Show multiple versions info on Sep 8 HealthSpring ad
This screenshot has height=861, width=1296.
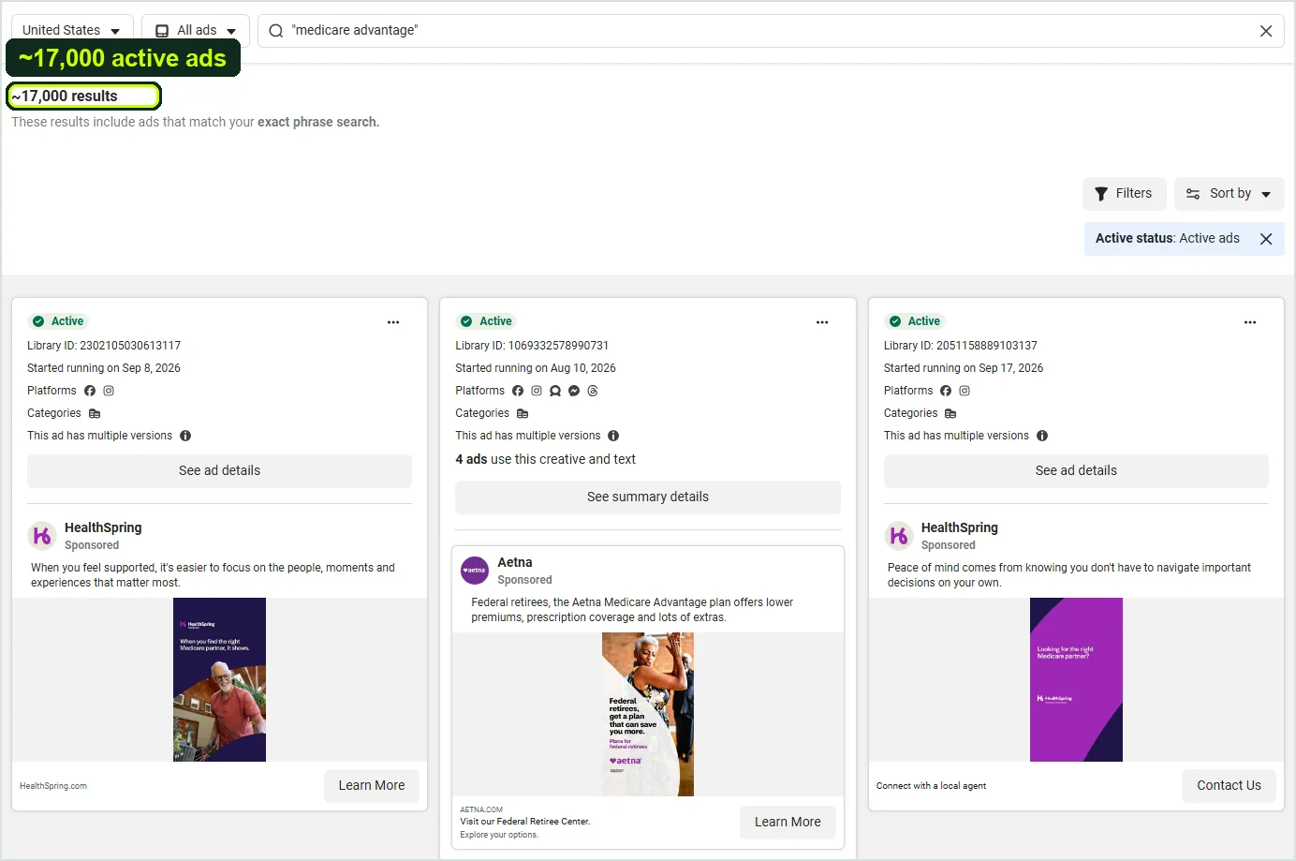point(185,436)
